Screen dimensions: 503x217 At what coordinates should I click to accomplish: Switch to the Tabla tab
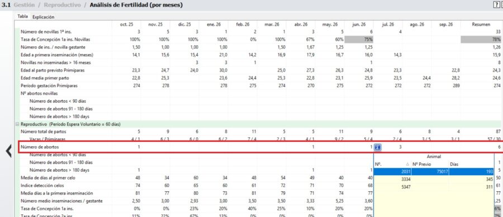pyautogui.click(x=22, y=17)
